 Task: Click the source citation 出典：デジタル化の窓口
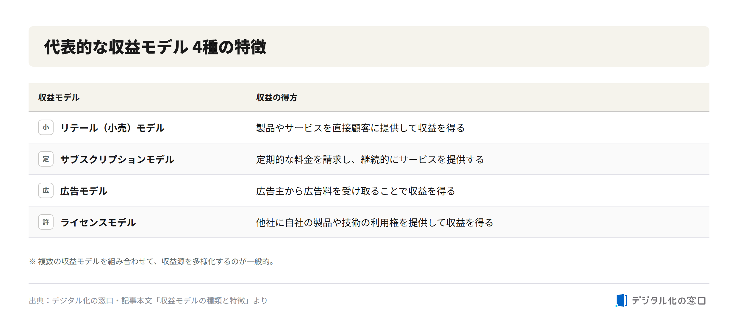(x=148, y=300)
